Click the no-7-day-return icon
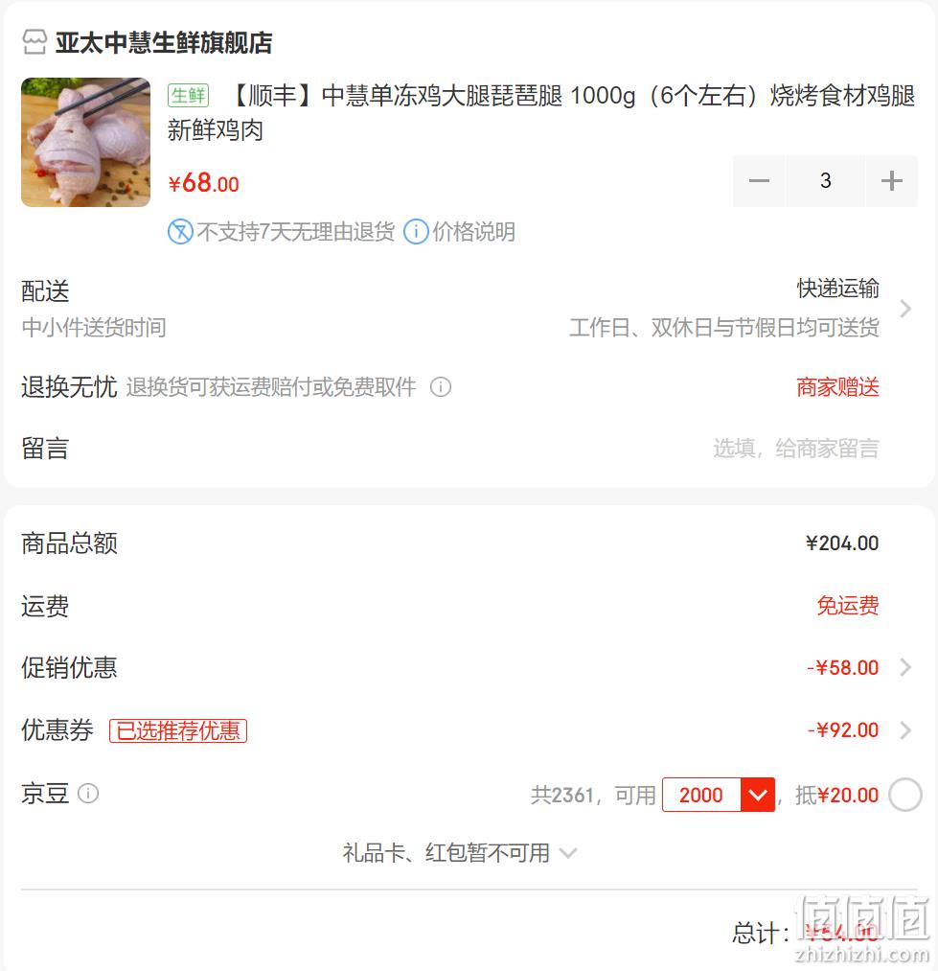This screenshot has height=971, width=938. click(180, 232)
